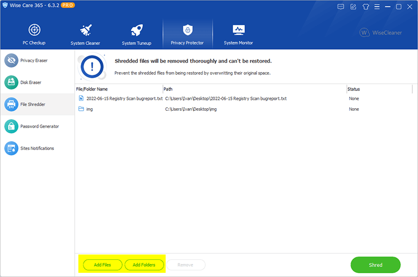Open the File Shredder sidebar label

(x=33, y=104)
